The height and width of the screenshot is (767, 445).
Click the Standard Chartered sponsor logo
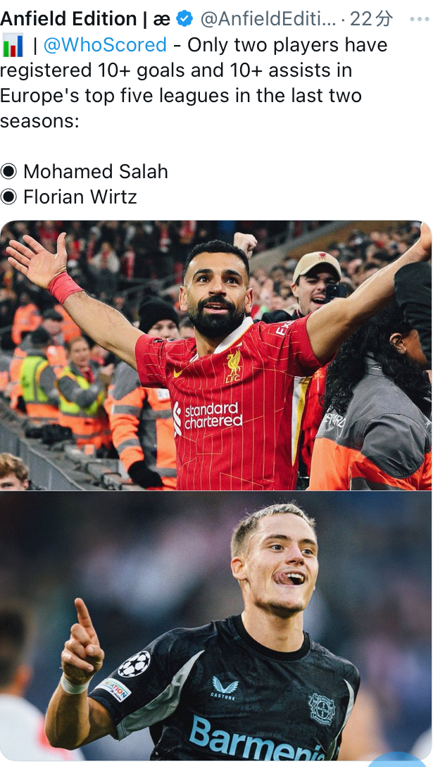tap(208, 416)
